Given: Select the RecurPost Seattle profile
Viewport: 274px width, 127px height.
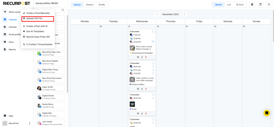Looking at the screenshot, I should click(x=50, y=62).
